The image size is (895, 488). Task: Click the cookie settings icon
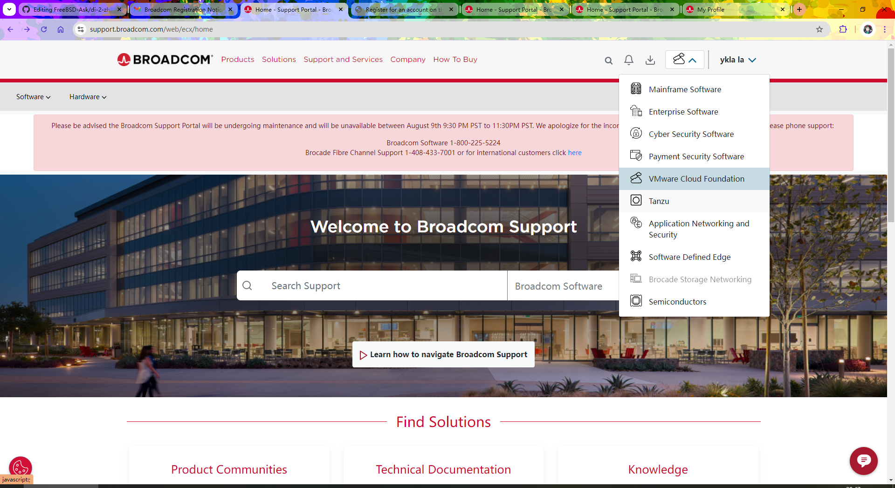pyautogui.click(x=21, y=467)
